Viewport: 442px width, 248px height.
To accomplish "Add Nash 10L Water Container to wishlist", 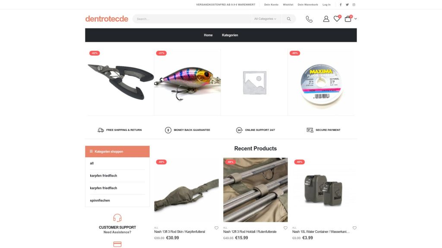I will (x=354, y=228).
